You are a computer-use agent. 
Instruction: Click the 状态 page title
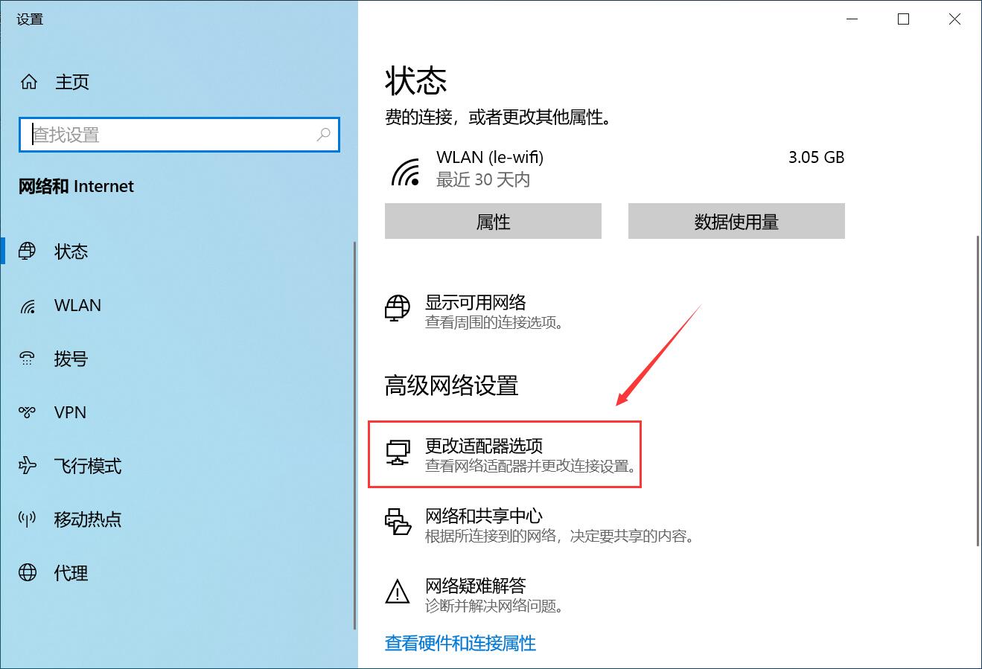(416, 81)
